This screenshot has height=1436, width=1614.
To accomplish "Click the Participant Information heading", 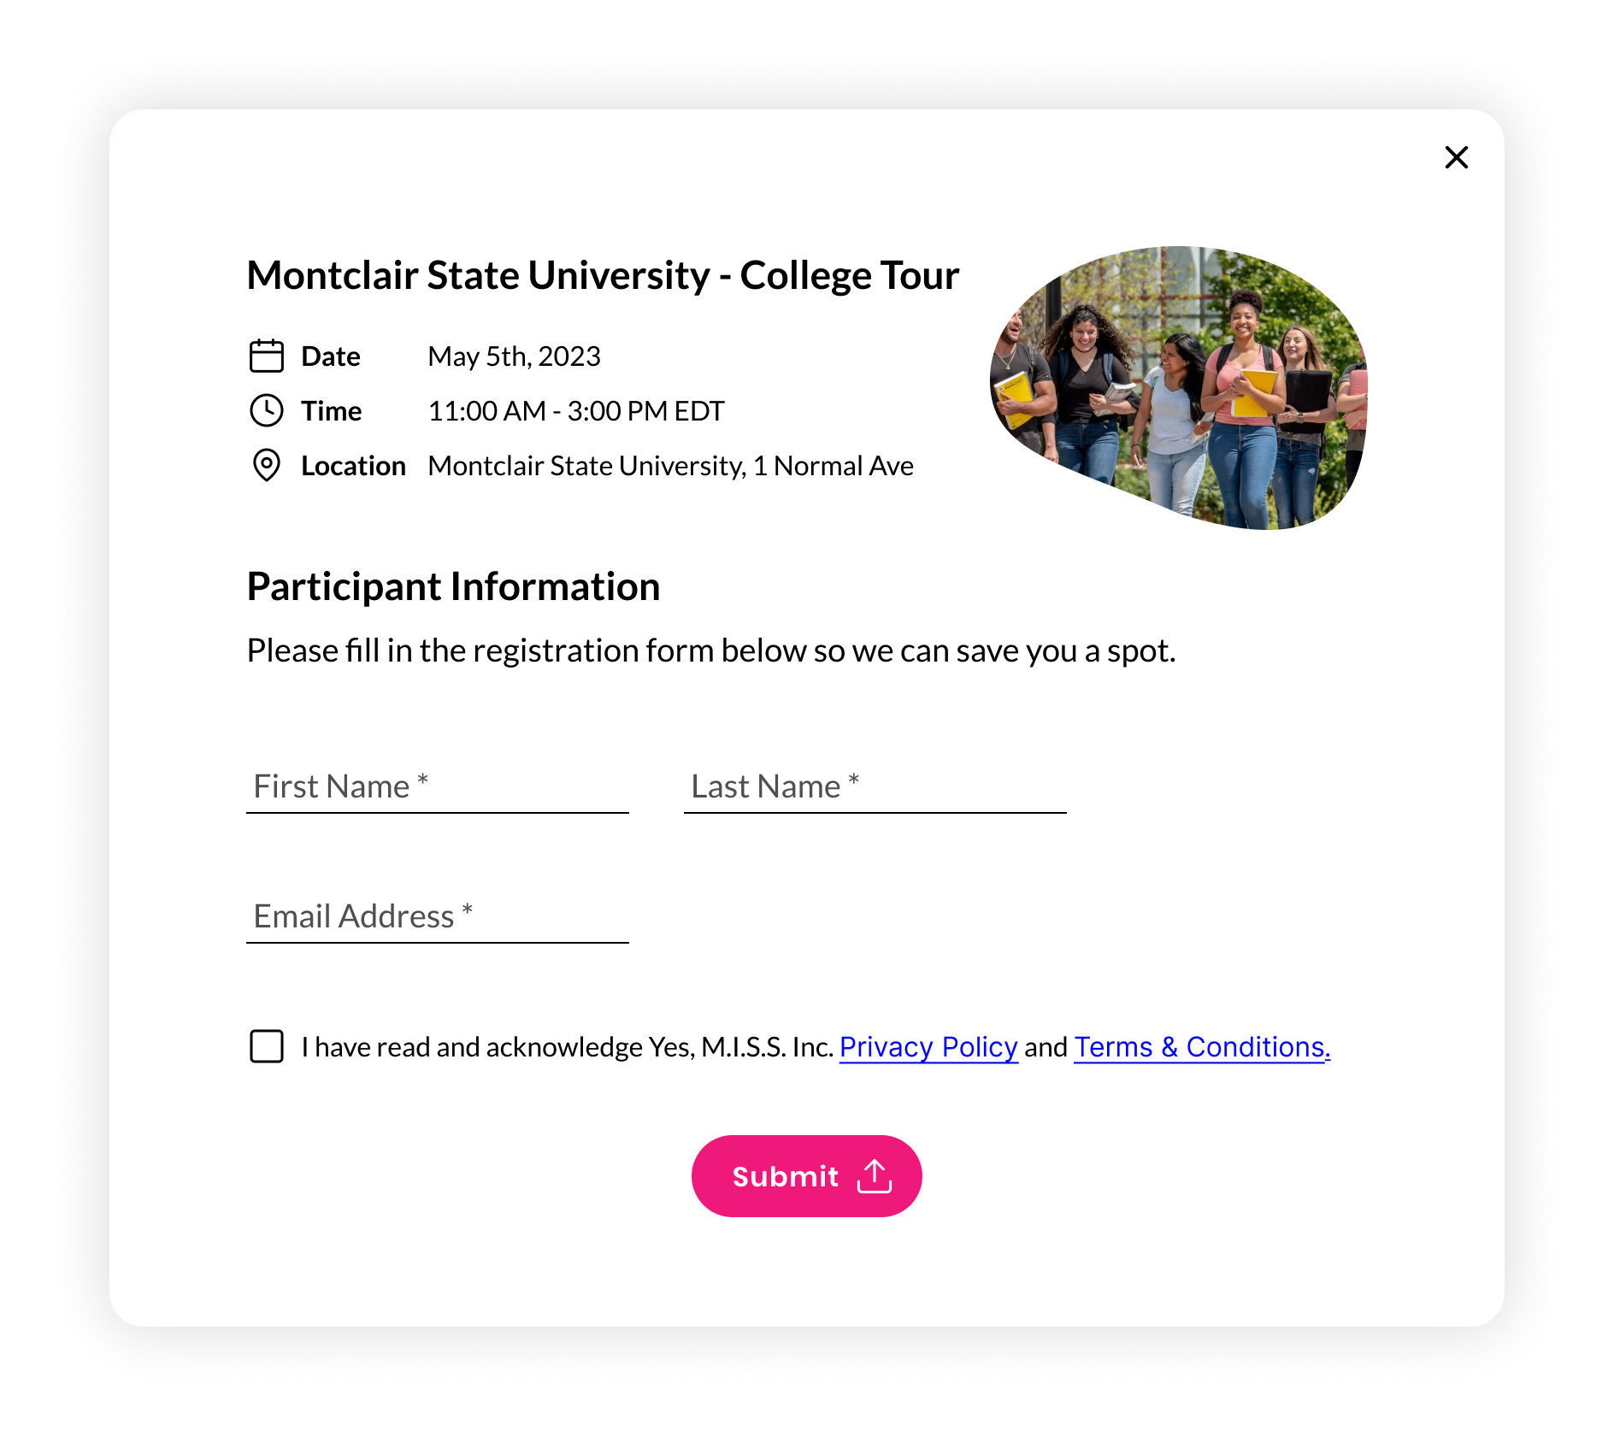I will (x=453, y=587).
